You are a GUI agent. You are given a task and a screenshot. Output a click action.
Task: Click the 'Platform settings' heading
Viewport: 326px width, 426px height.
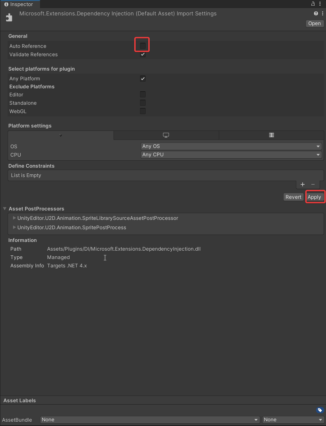(x=30, y=126)
